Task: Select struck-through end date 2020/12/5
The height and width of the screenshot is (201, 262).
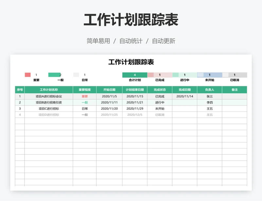Action: (135, 115)
